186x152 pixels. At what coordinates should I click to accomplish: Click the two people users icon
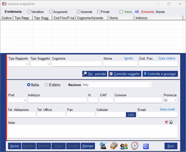pyautogui.click(x=124, y=146)
